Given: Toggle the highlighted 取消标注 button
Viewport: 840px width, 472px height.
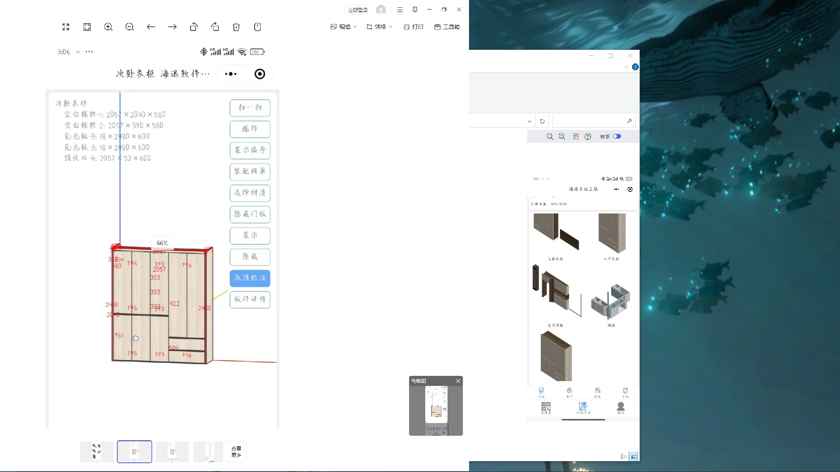Looking at the screenshot, I should click(250, 278).
